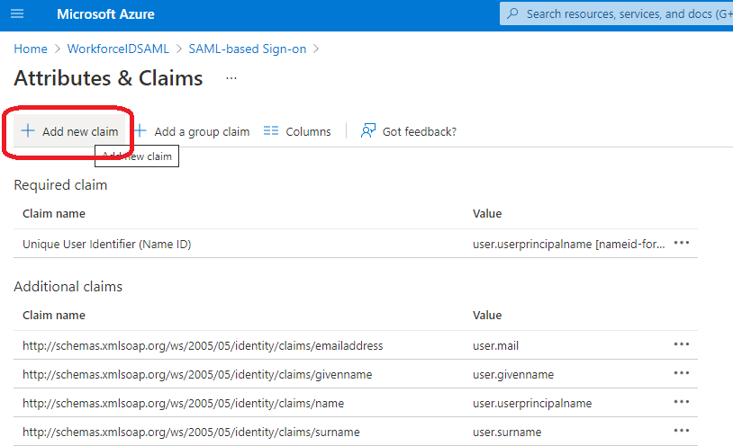
Task: Open ellipsis menu for surname claim
Action: click(x=682, y=431)
